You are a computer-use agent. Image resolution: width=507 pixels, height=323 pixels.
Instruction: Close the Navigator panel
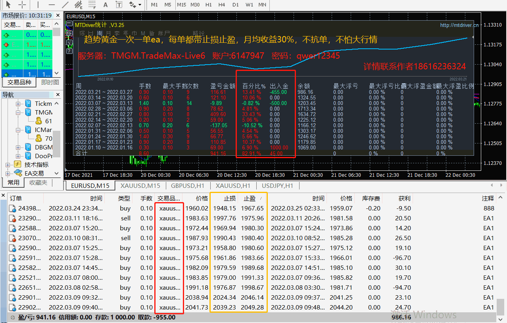(x=58, y=95)
